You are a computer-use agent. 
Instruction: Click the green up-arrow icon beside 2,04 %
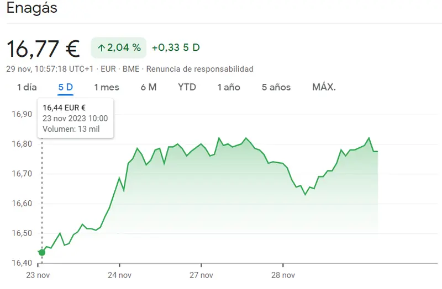point(101,48)
